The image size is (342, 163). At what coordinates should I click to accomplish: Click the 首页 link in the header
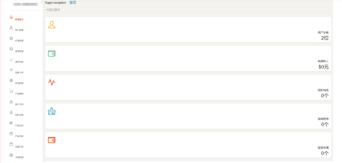coord(72,3)
